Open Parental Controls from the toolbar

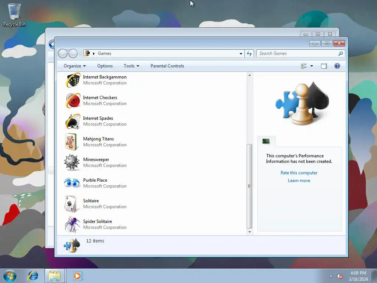[x=168, y=66]
